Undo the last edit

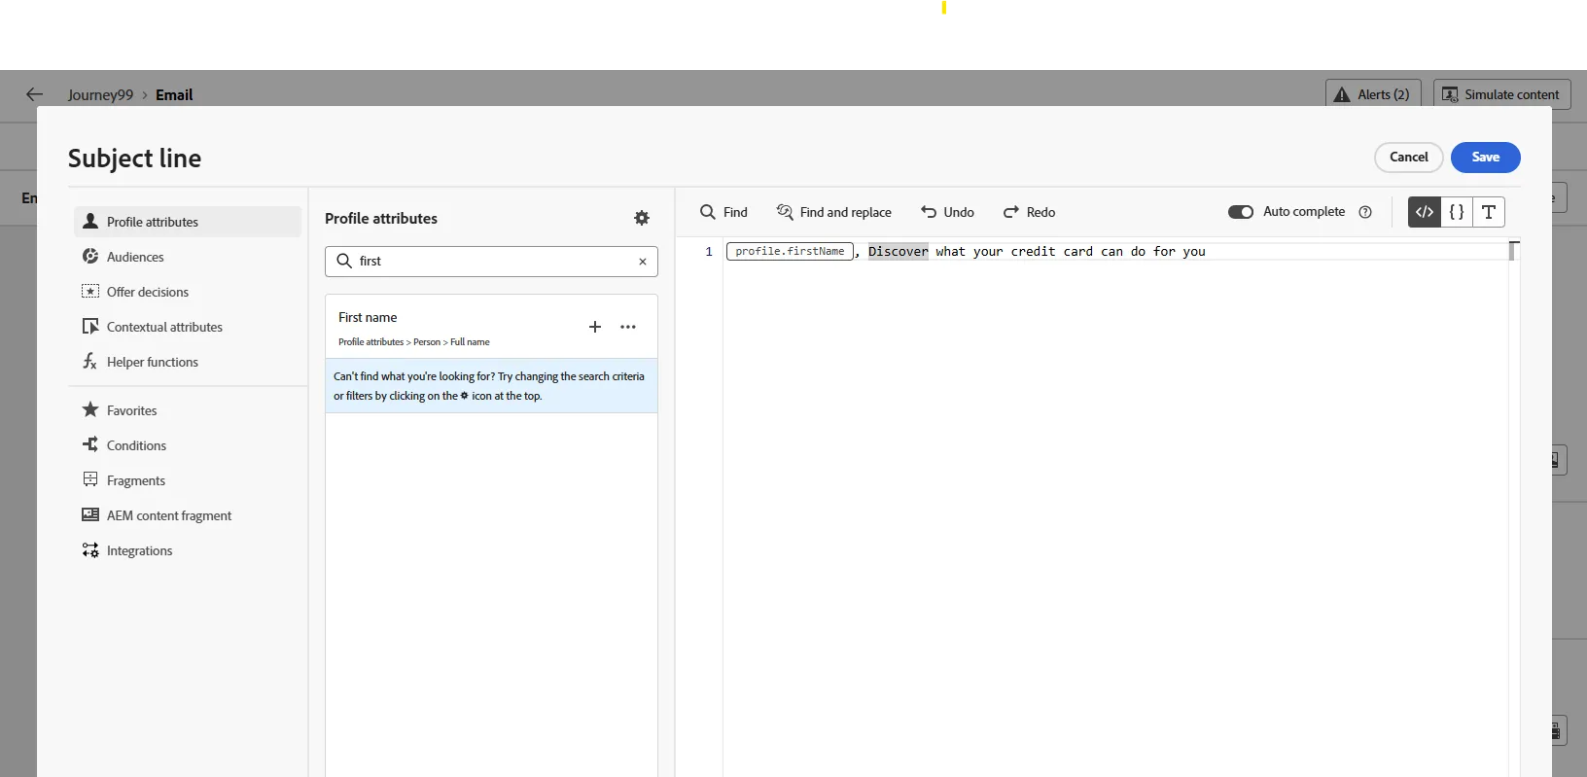tap(947, 212)
